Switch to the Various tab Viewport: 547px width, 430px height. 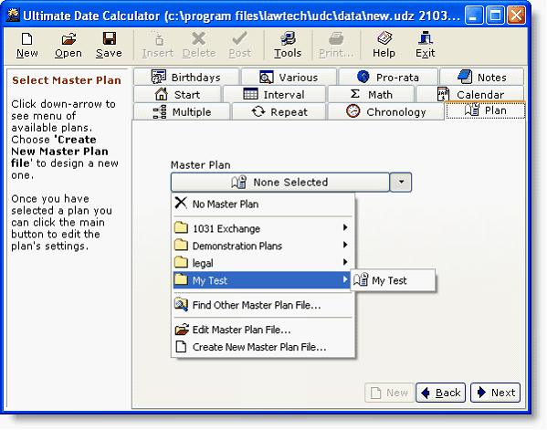pyautogui.click(x=289, y=77)
